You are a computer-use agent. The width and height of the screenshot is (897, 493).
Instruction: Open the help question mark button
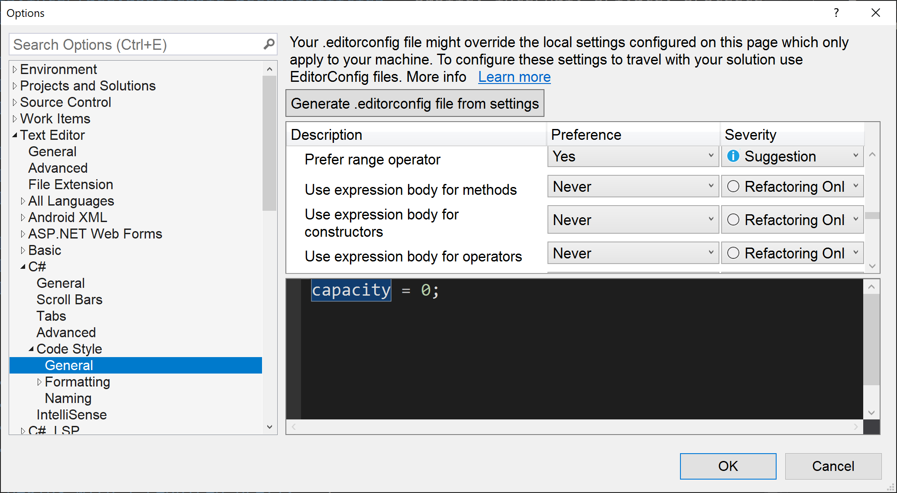click(836, 13)
